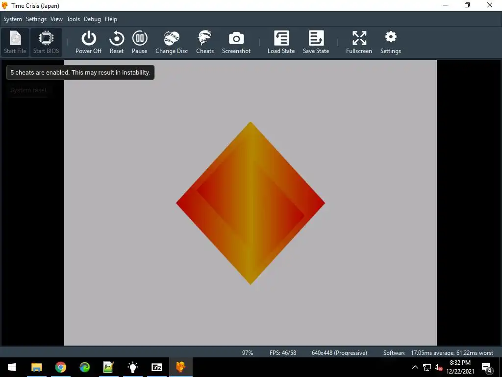Open network status in system tray
The height and width of the screenshot is (377, 502).
click(427, 367)
